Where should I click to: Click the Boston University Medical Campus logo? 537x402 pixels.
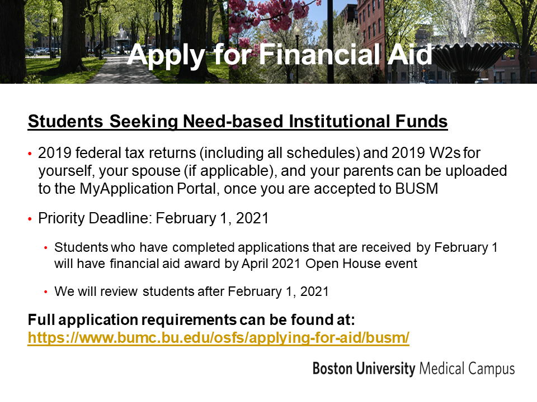pyautogui.click(x=414, y=368)
